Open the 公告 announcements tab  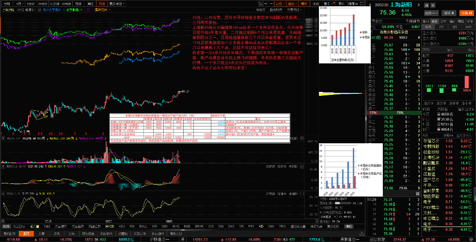point(72,233)
